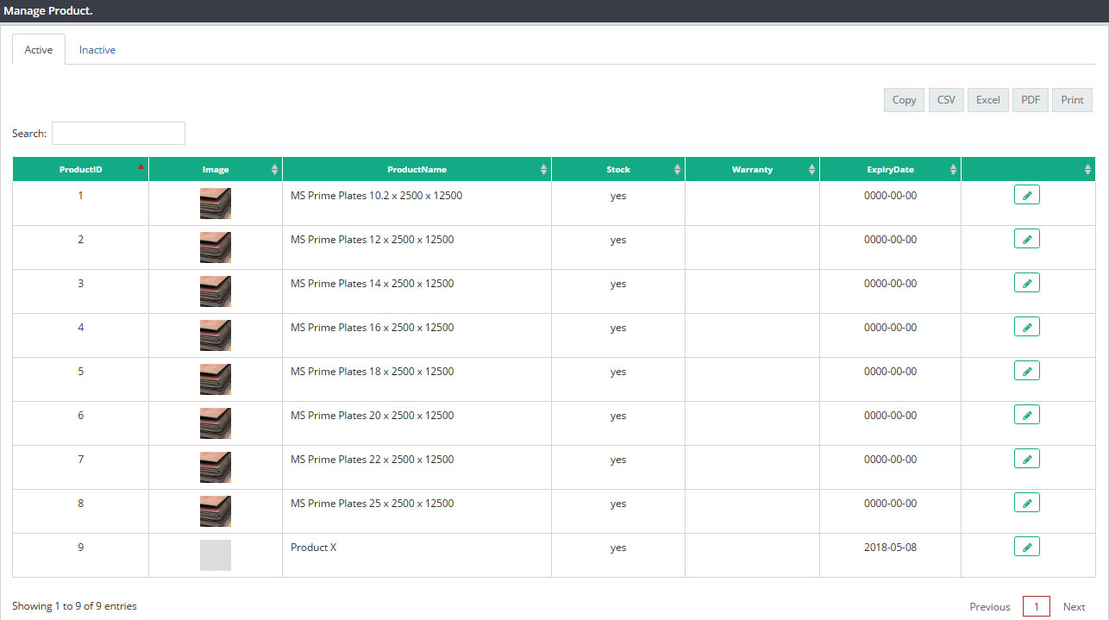The width and height of the screenshot is (1109, 620).
Task: Edit product MS Prime Plates 25 x 2500 x 12500
Action: tap(1026, 503)
